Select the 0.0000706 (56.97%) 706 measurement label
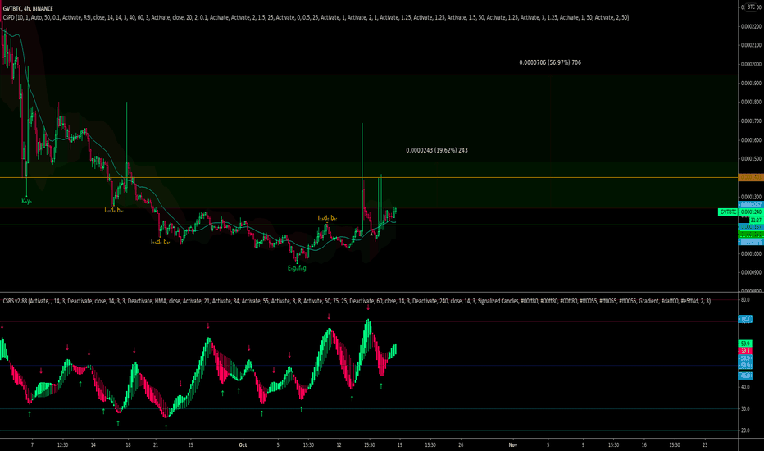The image size is (764, 451). pos(549,62)
